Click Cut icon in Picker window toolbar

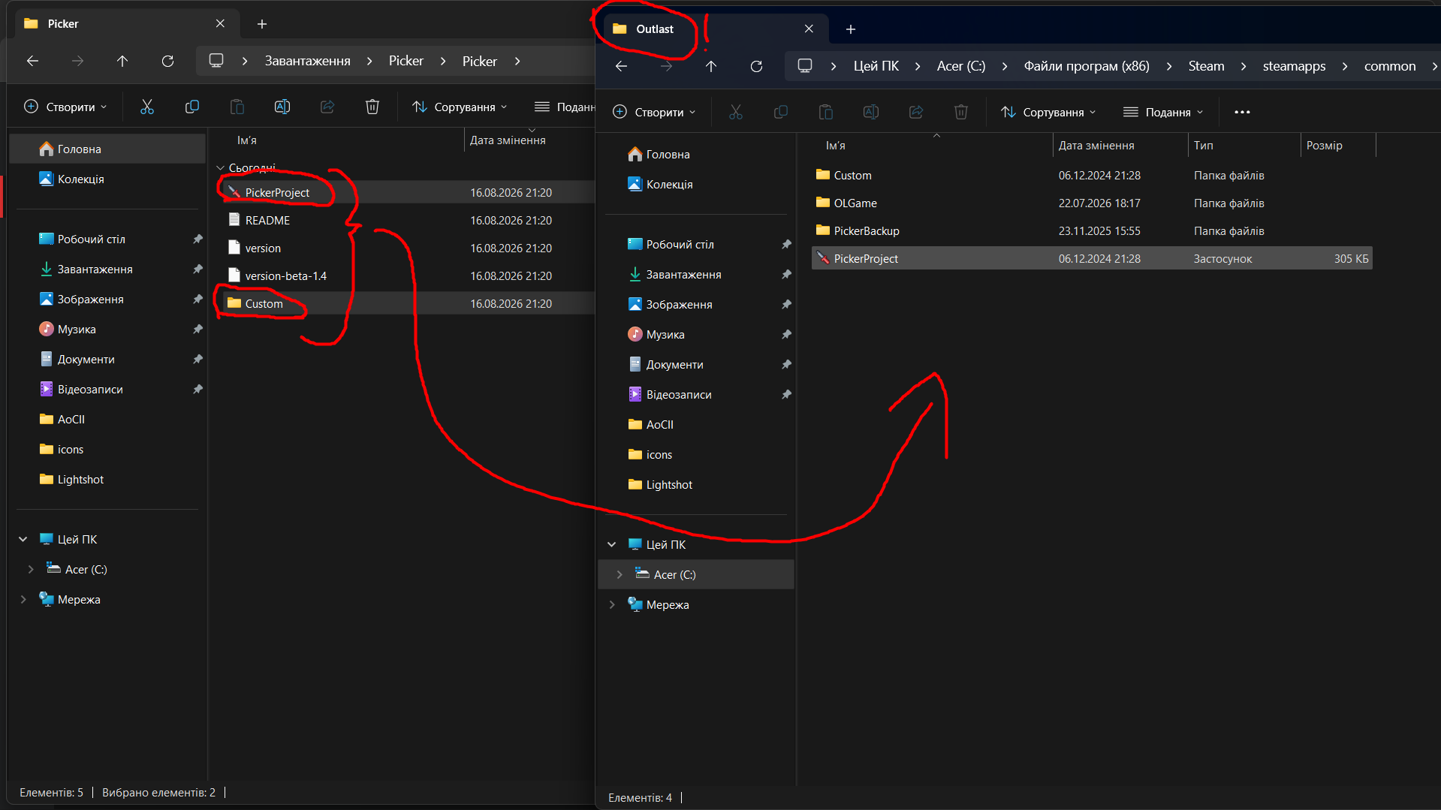click(x=147, y=107)
